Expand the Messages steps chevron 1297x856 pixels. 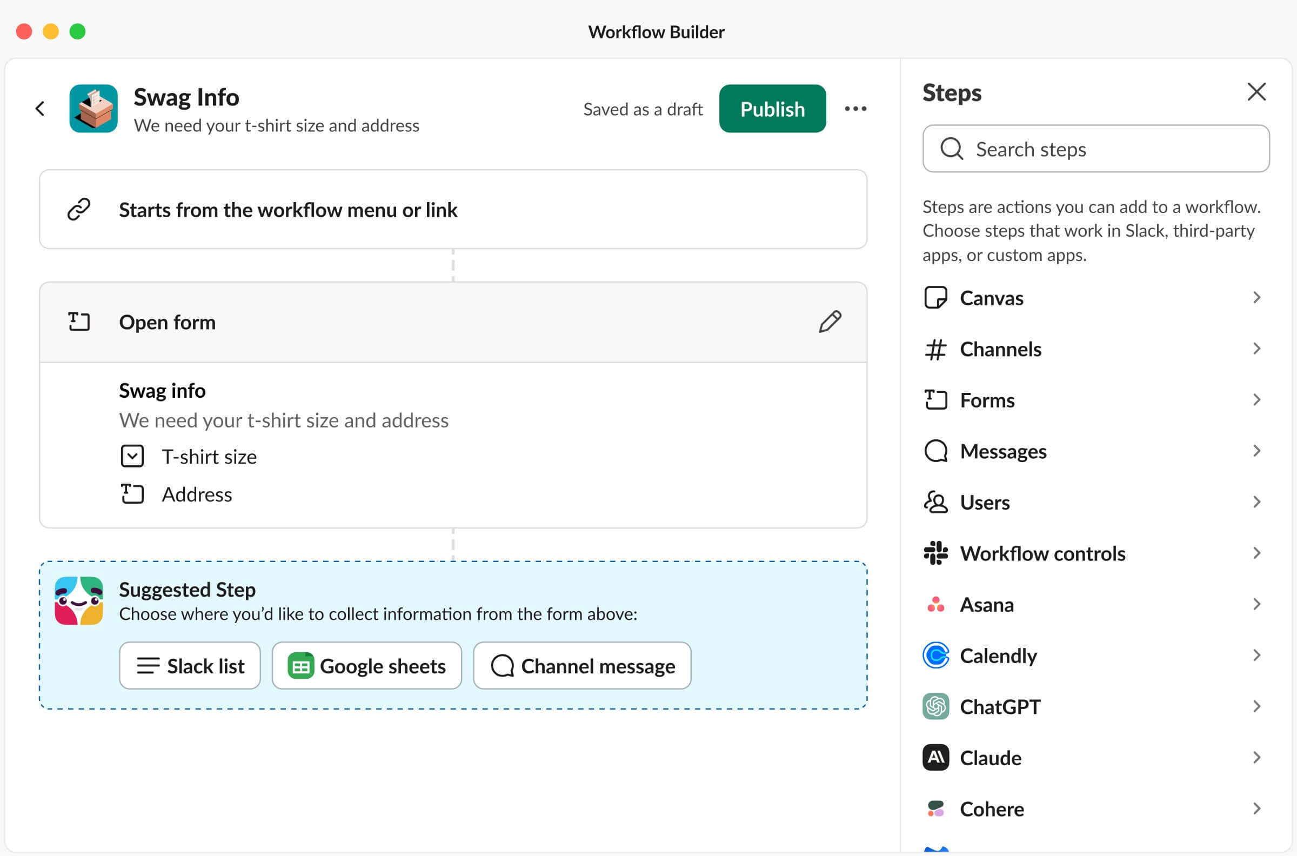tap(1256, 451)
